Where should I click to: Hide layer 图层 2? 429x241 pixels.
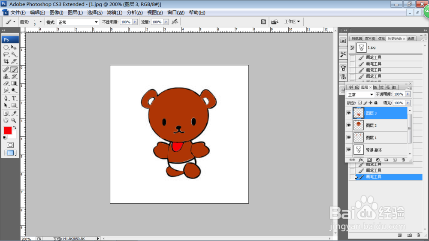pos(349,125)
